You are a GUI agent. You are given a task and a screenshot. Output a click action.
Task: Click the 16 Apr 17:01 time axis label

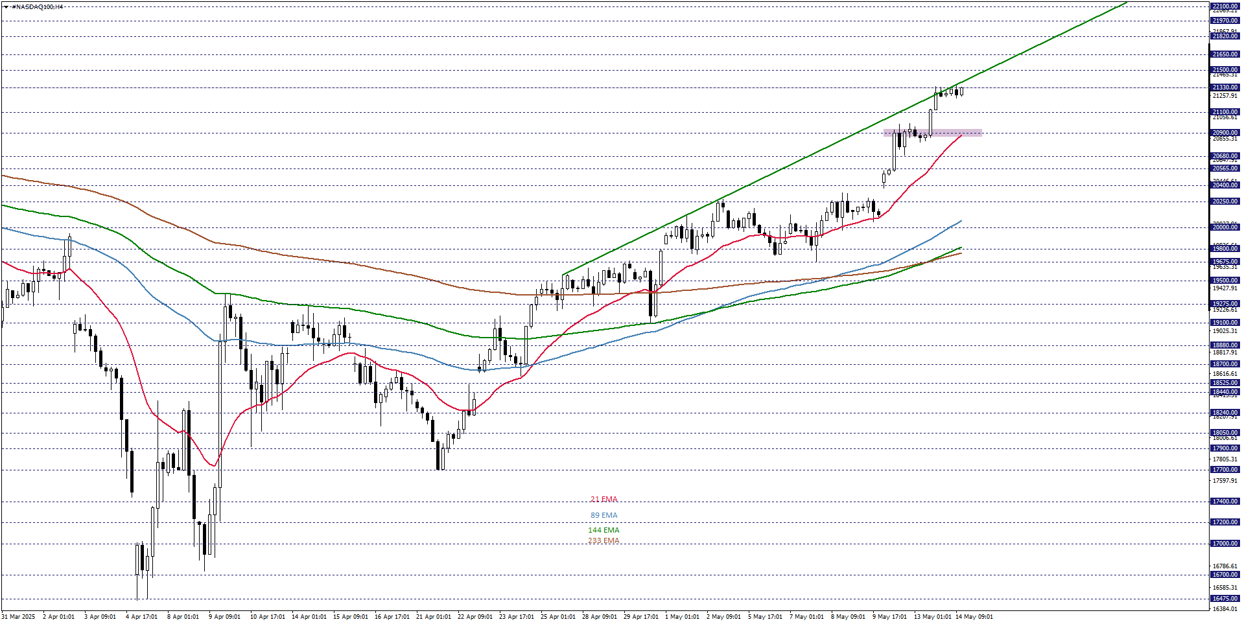click(x=392, y=617)
